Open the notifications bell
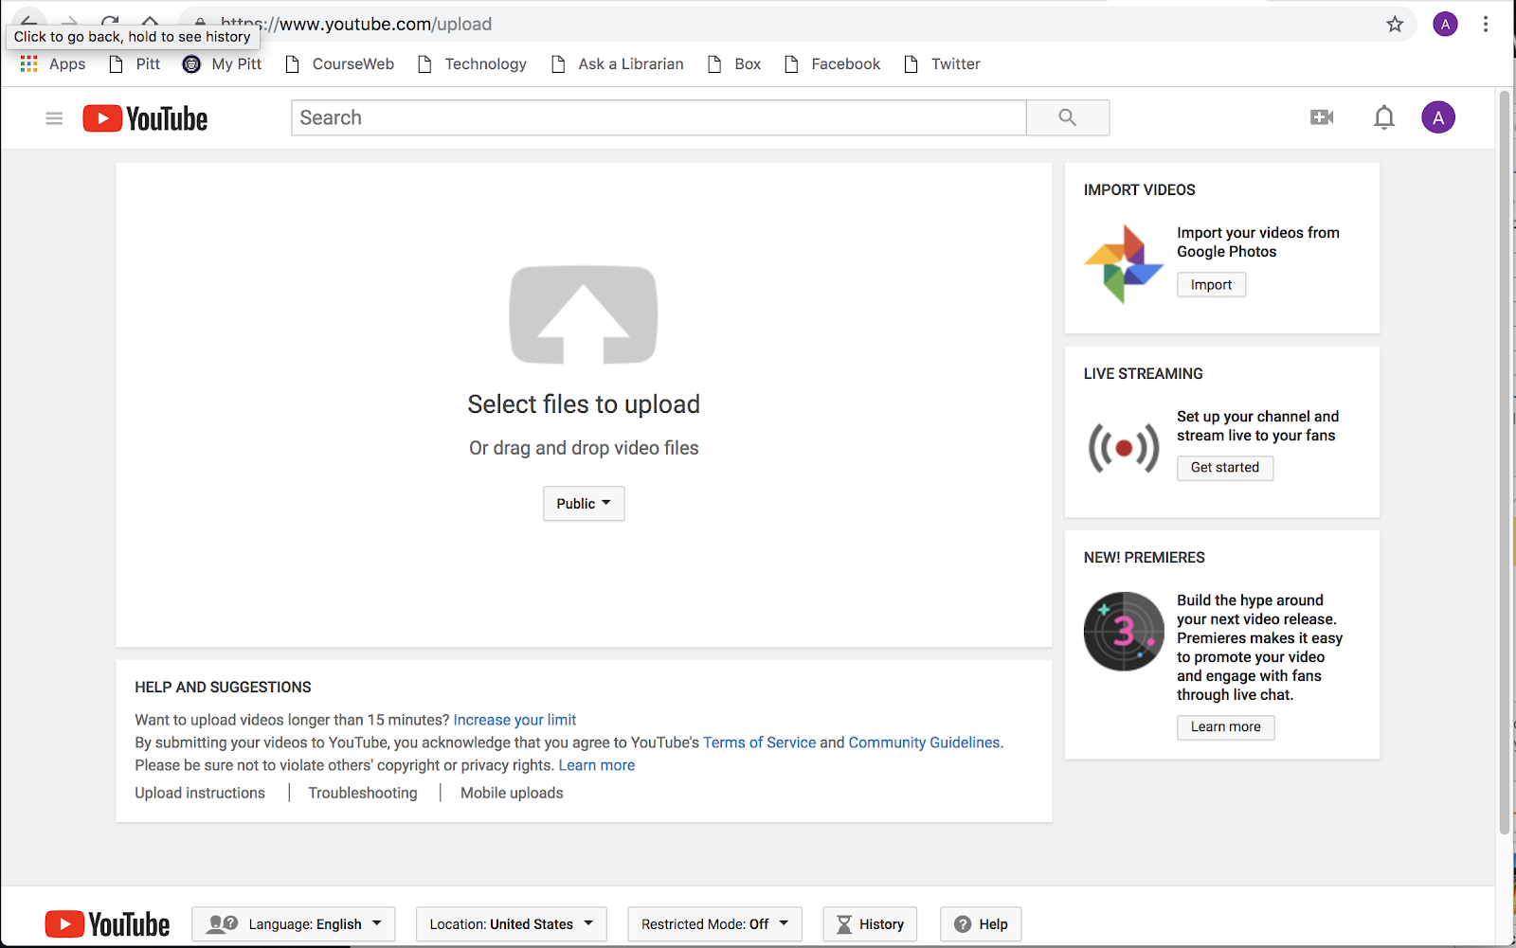1516x948 pixels. pyautogui.click(x=1384, y=117)
